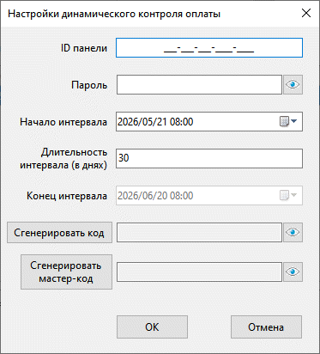Click the Начало интервала label
The image size is (320, 354).
(x=63, y=122)
